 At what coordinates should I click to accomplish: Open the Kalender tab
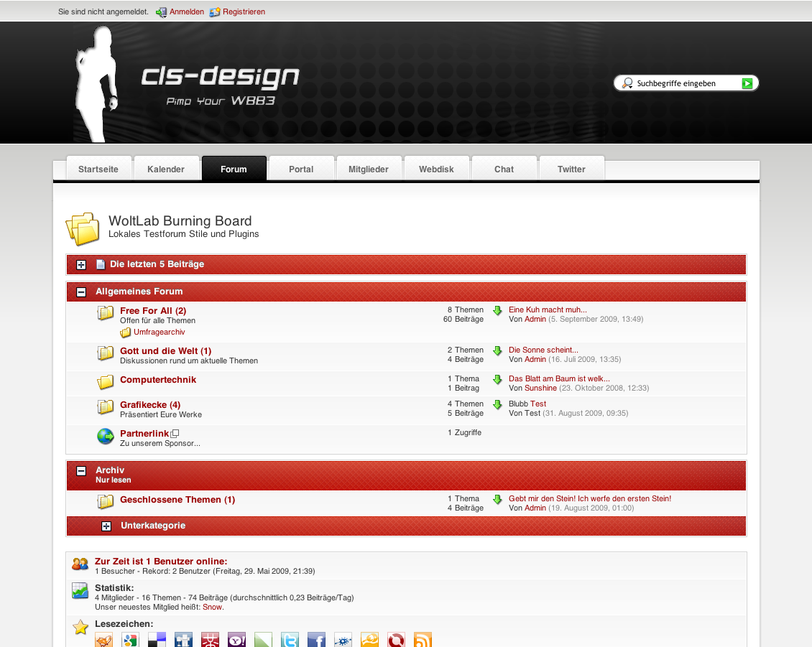[166, 169]
